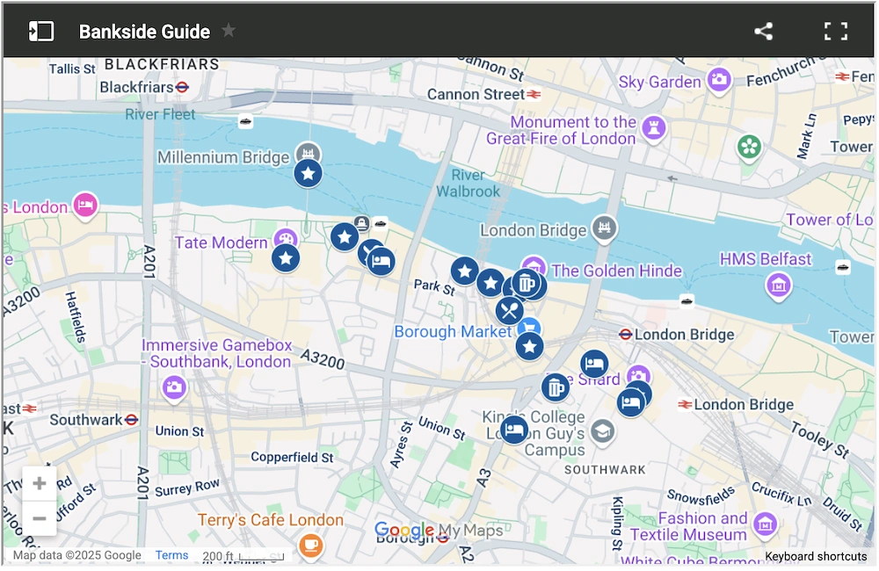Click the Immersive Gamebox camera marker
This screenshot has height=571, width=879.
(x=174, y=387)
